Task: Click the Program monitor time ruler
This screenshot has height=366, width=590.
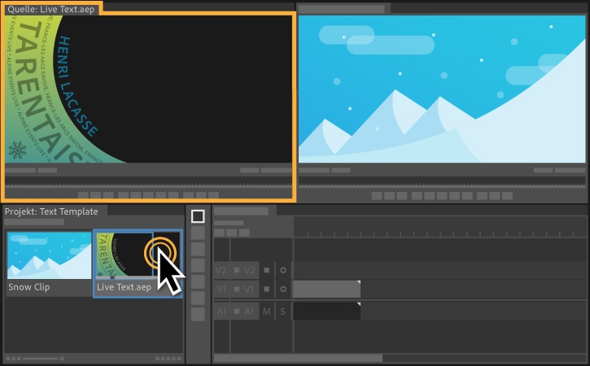Action: tap(442, 181)
